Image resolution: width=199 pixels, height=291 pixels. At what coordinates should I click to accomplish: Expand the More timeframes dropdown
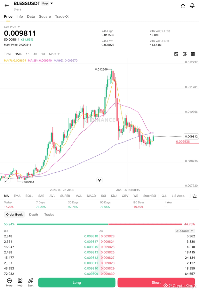click(54, 54)
